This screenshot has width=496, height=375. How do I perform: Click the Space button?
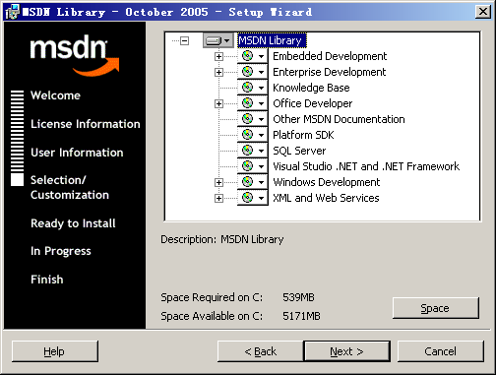[x=436, y=308]
